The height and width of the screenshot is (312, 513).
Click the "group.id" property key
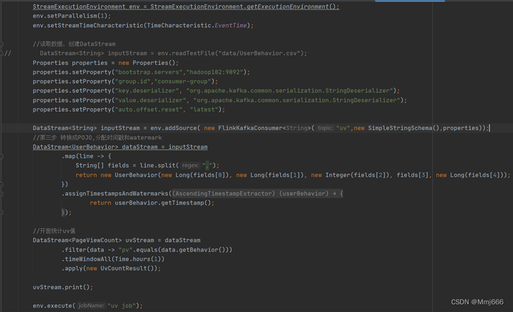[x=132, y=81]
